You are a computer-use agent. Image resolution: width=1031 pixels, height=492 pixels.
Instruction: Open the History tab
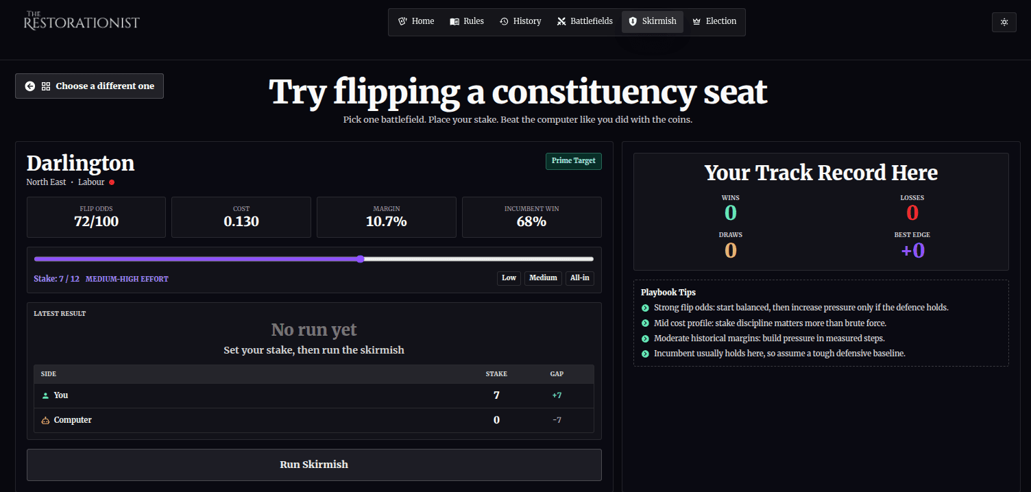[520, 21]
